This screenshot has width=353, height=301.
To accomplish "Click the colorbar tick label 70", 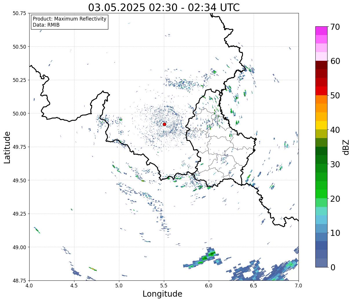I will tap(335, 27).
